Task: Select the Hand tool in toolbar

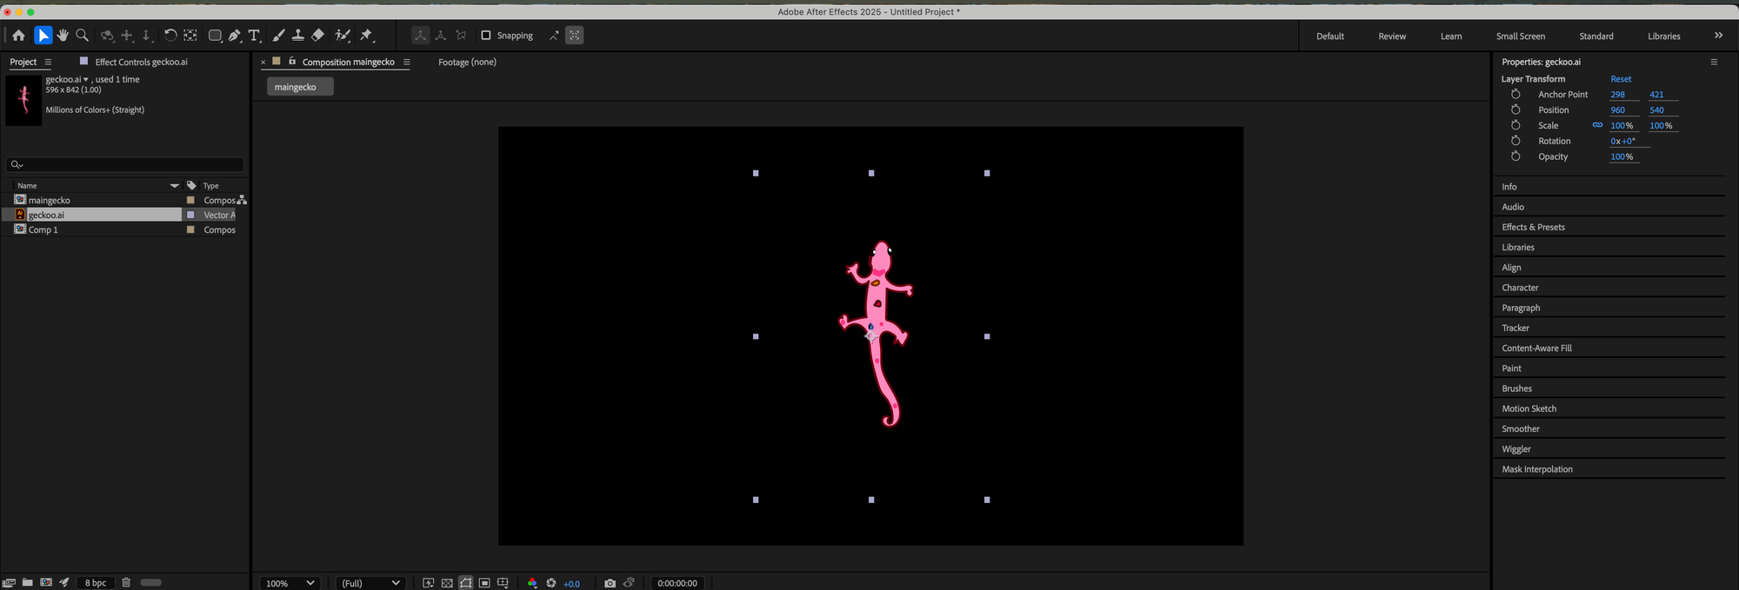Action: 63,36
